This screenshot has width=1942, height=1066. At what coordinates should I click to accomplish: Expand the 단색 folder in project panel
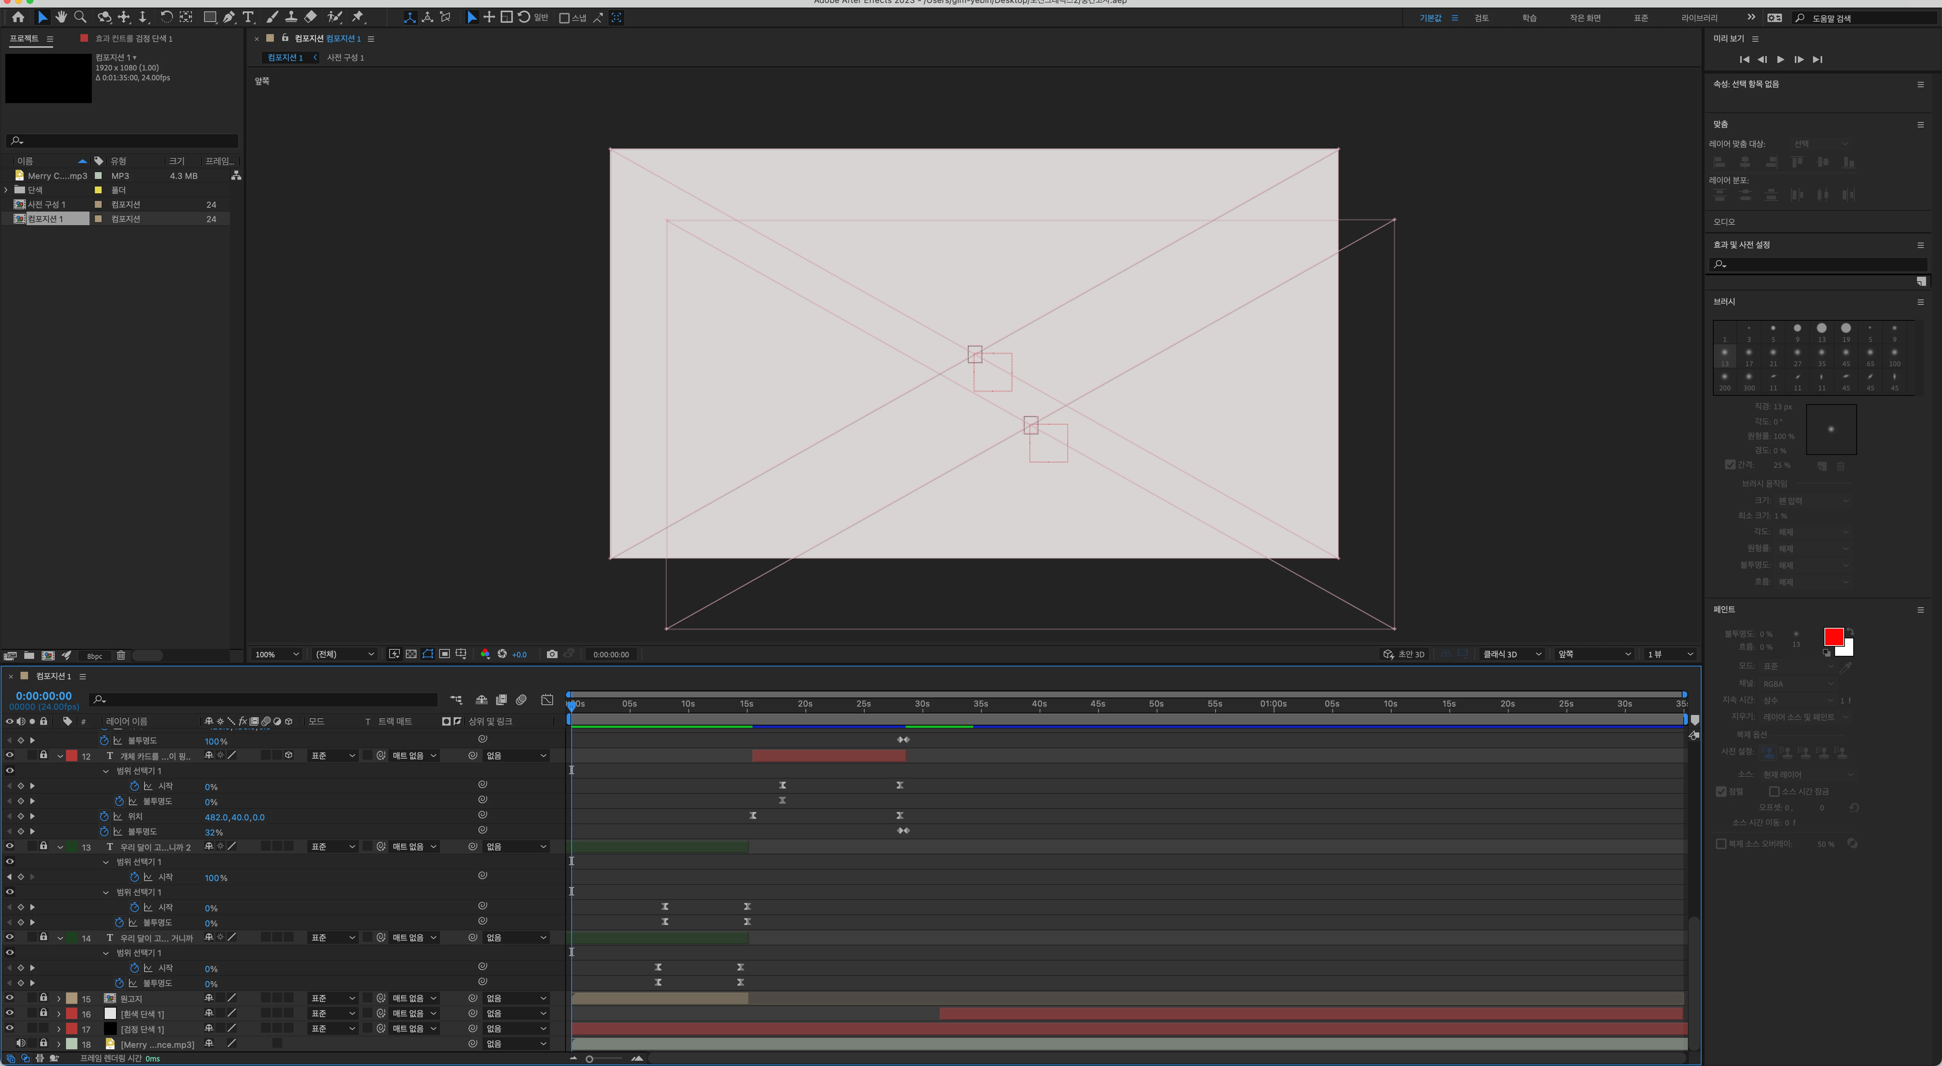tap(6, 190)
